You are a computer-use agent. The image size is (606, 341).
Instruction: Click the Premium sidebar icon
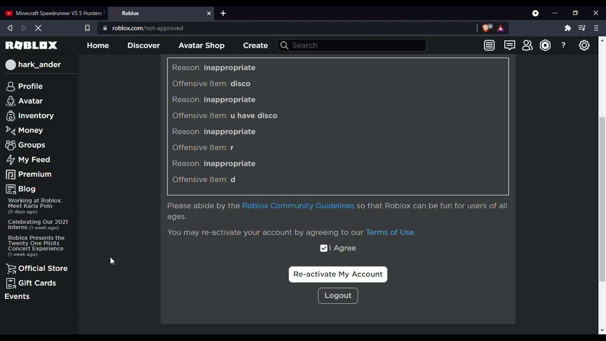(x=10, y=175)
